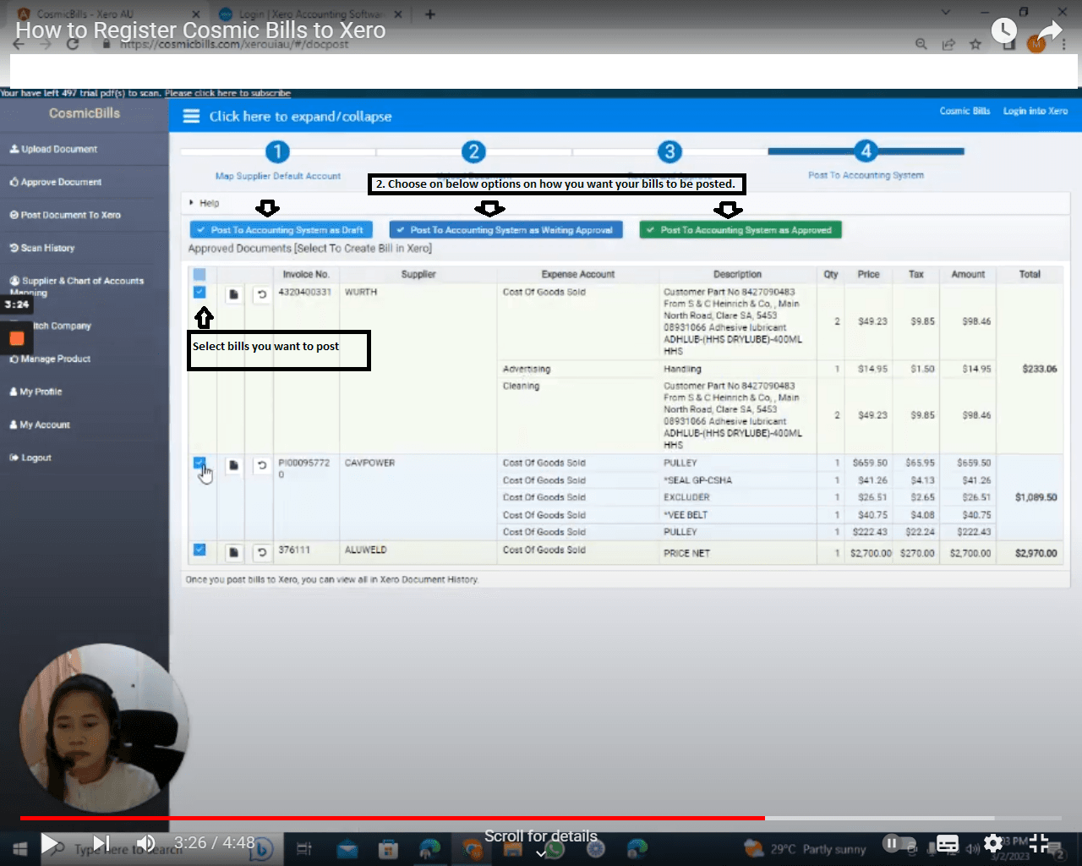Click Post To Accounting System as Approved
This screenshot has width=1082, height=866.
(740, 230)
